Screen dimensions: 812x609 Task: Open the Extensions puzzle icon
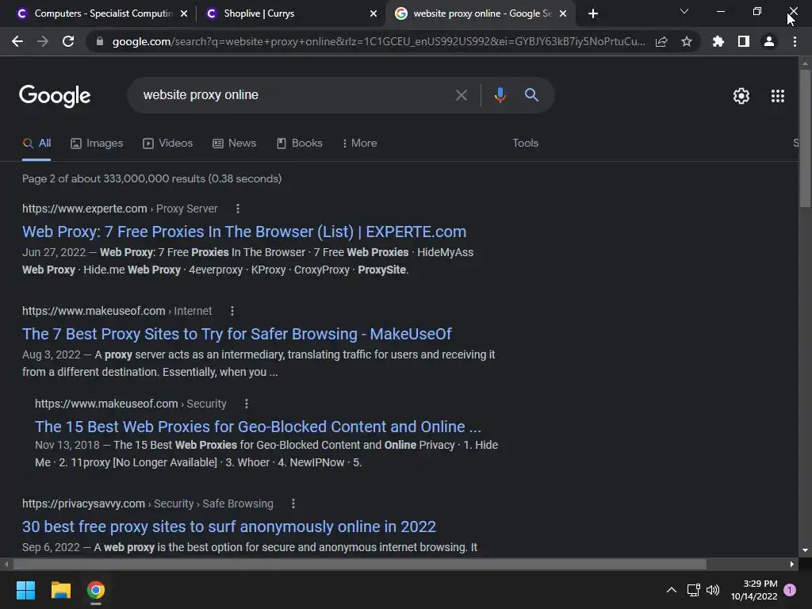718,41
